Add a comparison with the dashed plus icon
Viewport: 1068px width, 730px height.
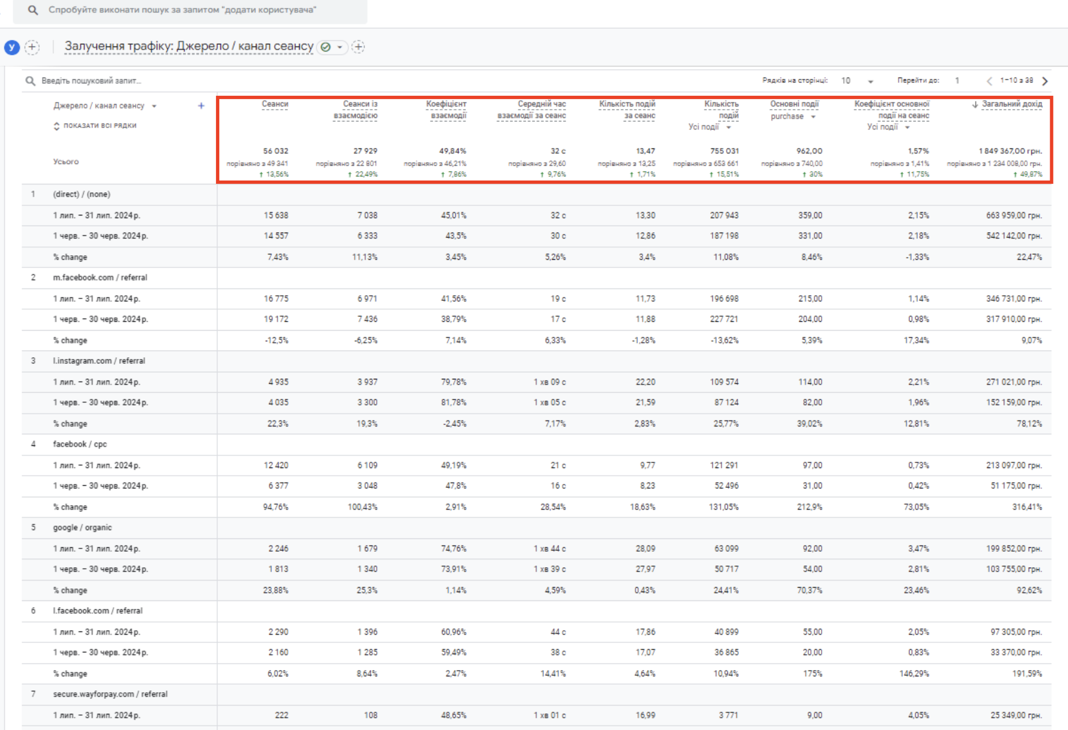click(x=32, y=47)
